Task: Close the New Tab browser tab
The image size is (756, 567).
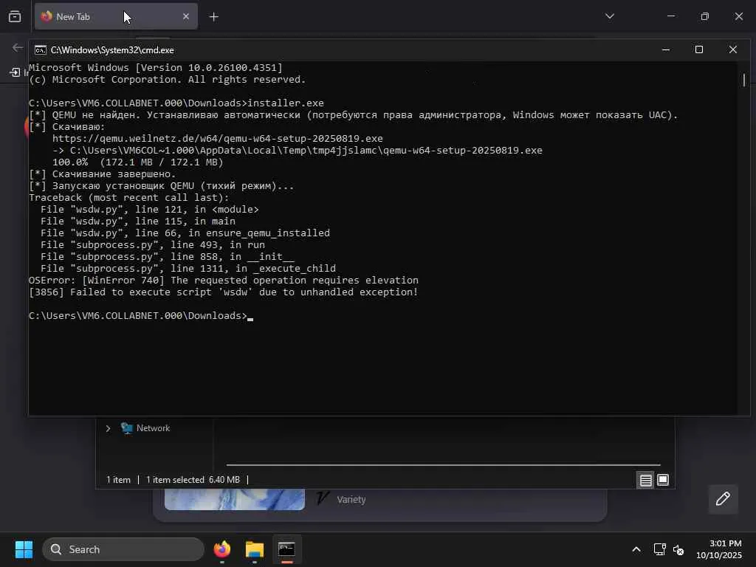Action: tap(186, 16)
